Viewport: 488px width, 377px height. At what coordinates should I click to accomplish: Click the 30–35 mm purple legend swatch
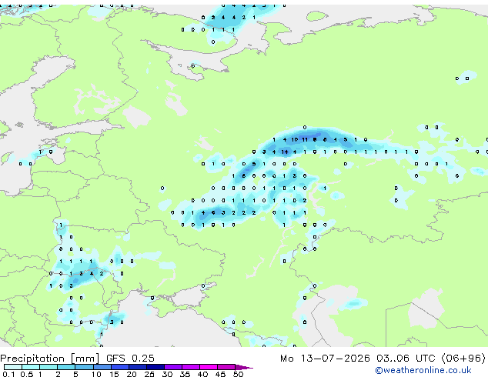coord(173,367)
